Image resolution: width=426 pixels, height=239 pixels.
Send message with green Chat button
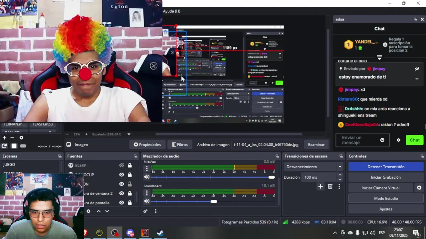point(414,140)
